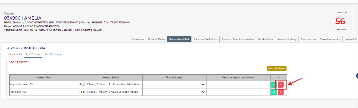This screenshot has width=358, height=108.
Task: Click Perubahan Aturan Pakai field for Acyclovir 400
Action: coord(238,92)
